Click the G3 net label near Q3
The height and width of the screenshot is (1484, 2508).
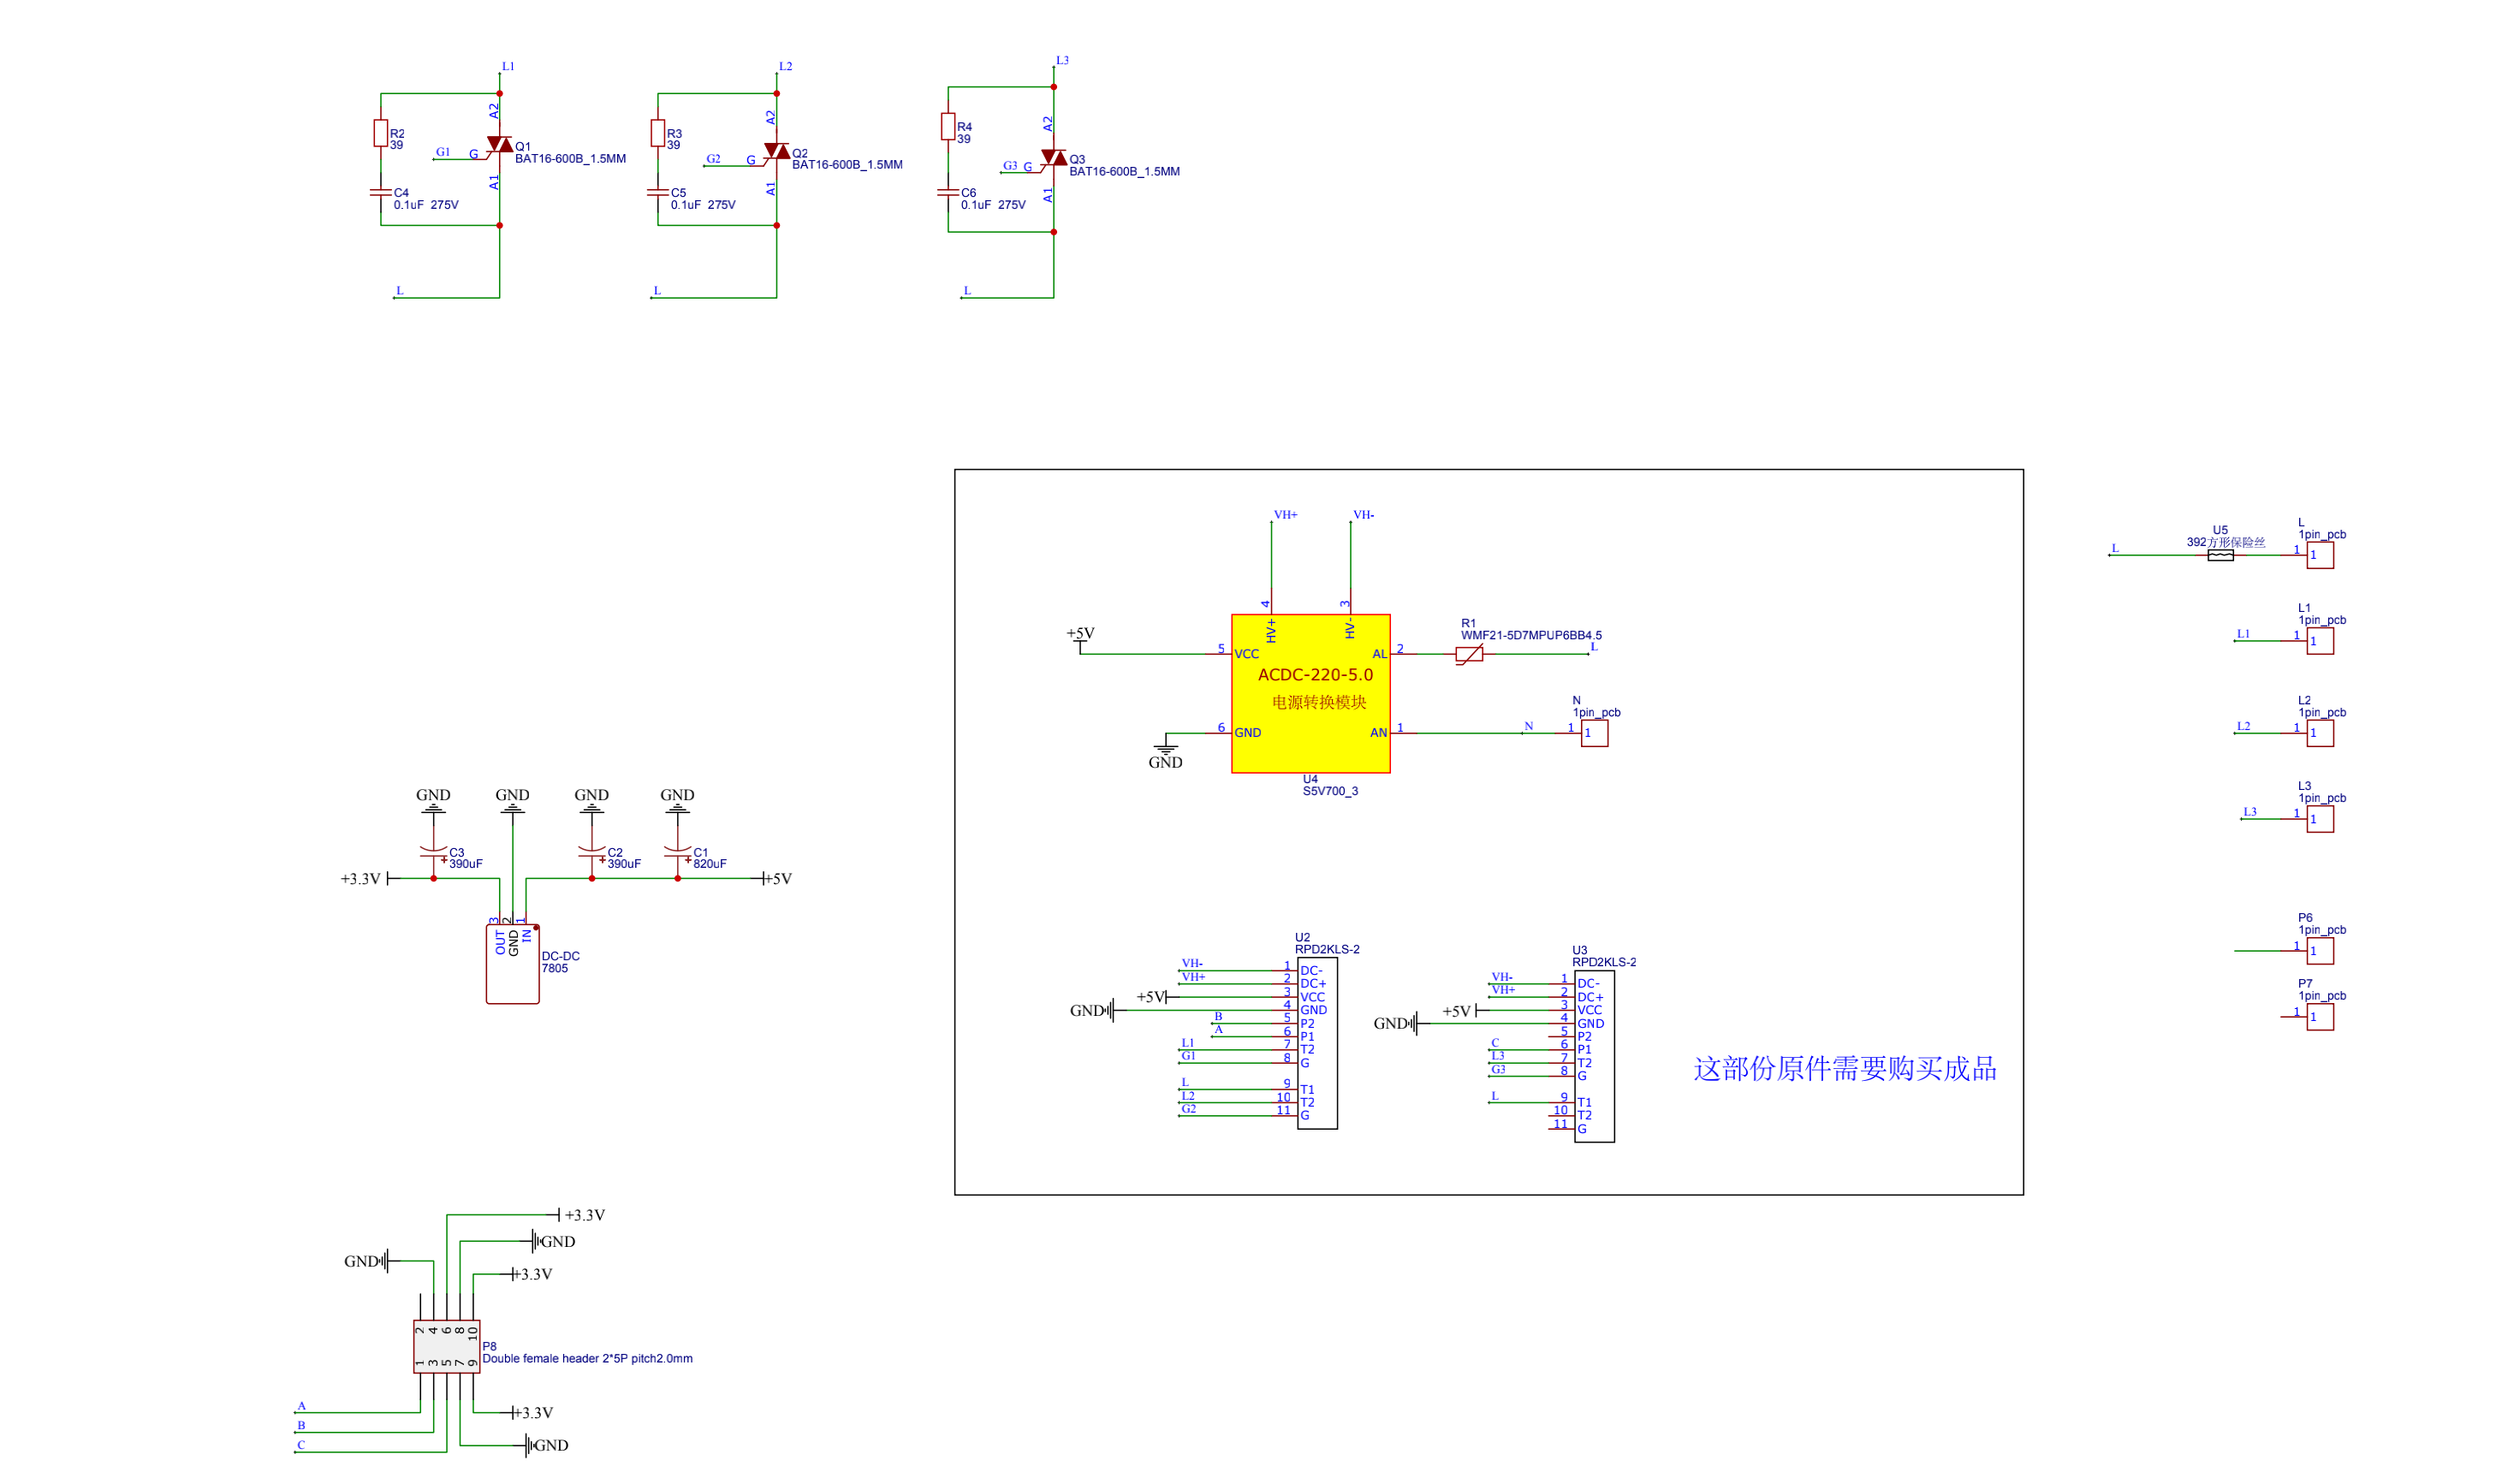click(x=1010, y=166)
